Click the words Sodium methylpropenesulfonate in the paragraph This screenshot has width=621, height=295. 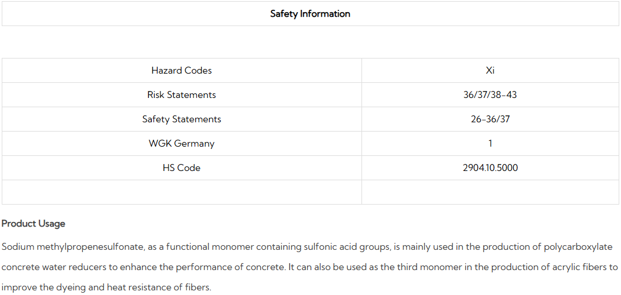72,247
